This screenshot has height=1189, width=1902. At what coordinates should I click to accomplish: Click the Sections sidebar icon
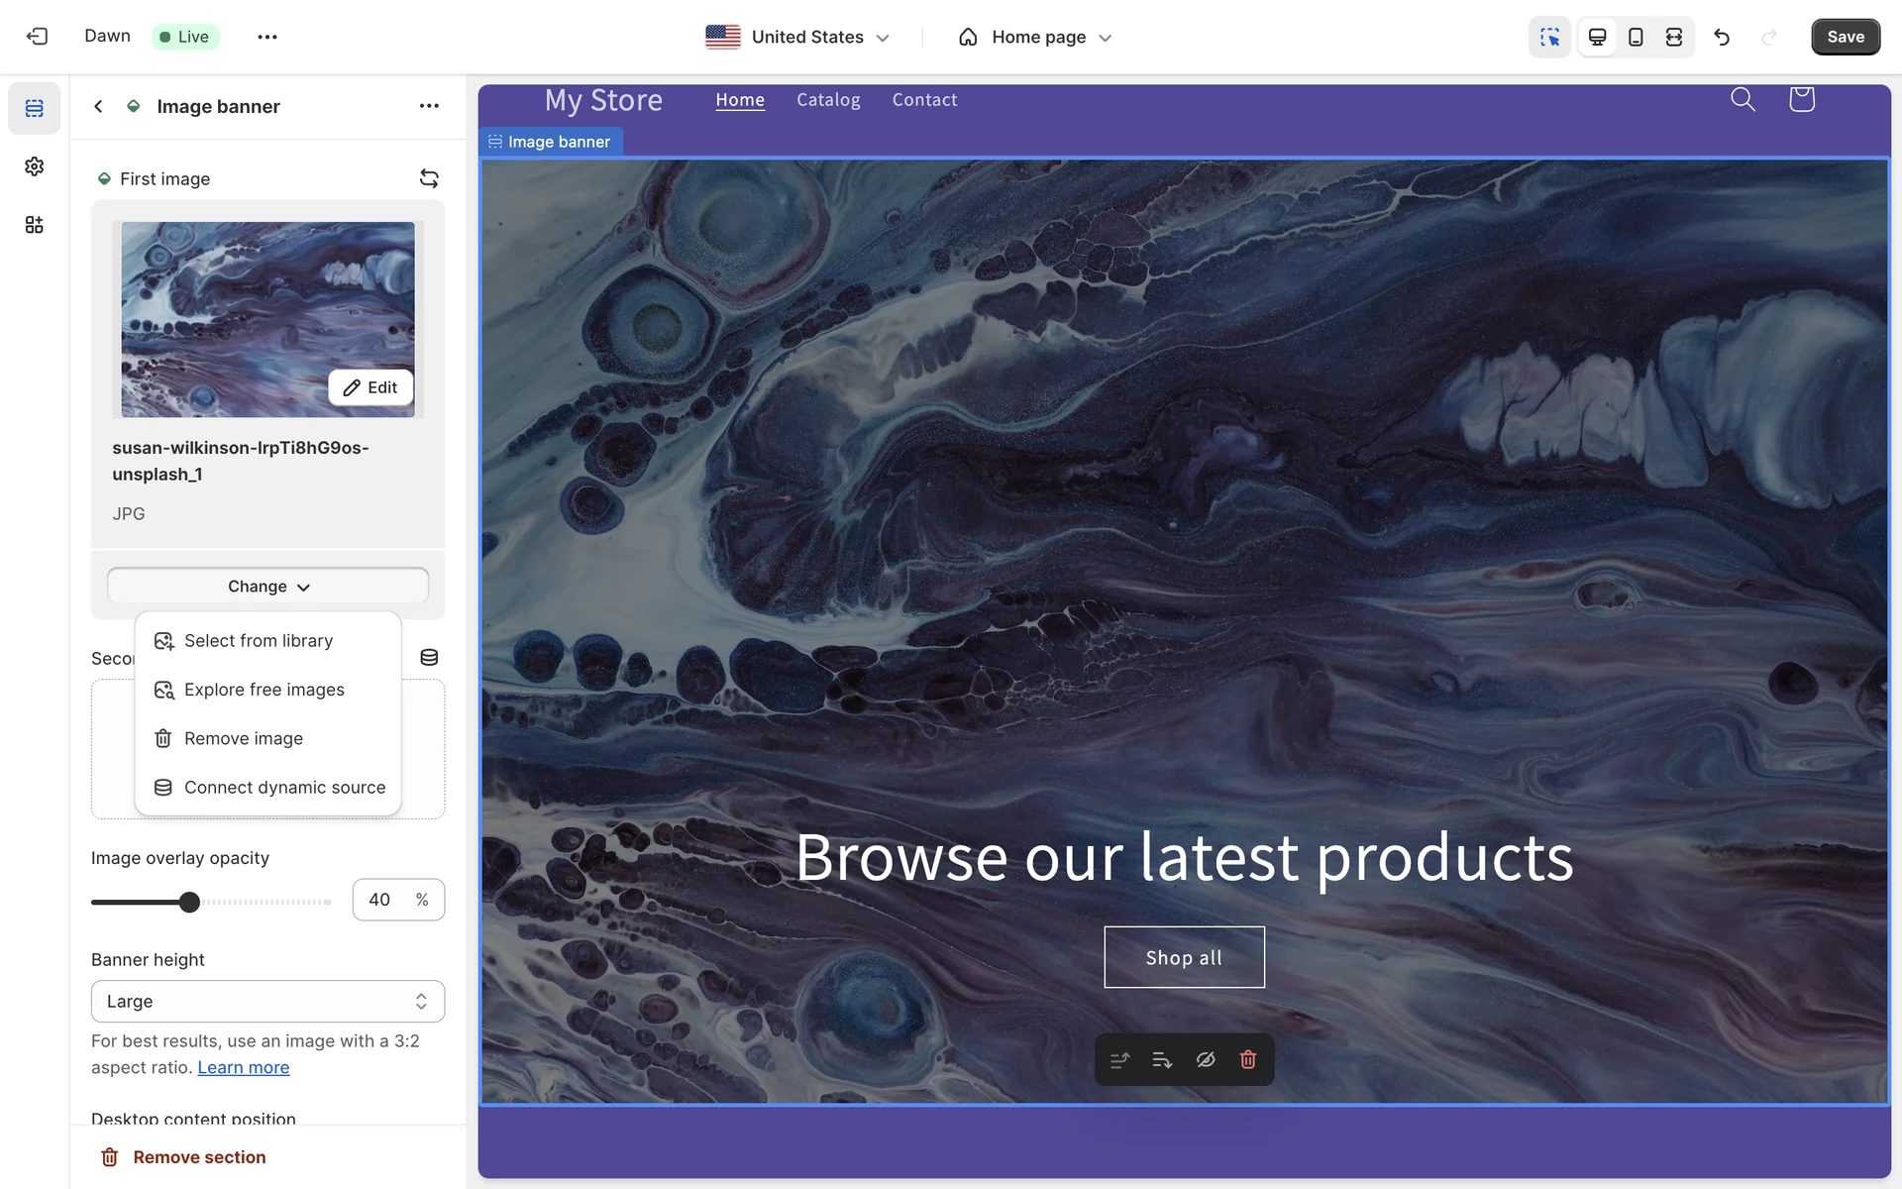coord(35,108)
